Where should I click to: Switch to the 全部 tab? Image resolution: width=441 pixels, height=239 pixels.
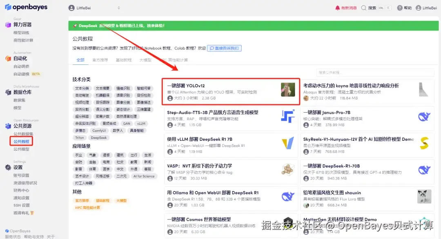click(x=80, y=60)
